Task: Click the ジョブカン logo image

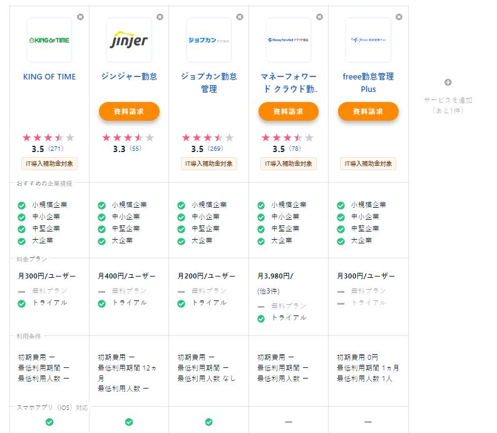Action: pyautogui.click(x=208, y=40)
